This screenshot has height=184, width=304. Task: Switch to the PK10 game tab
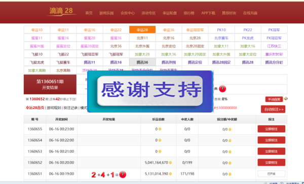click(x=221, y=30)
